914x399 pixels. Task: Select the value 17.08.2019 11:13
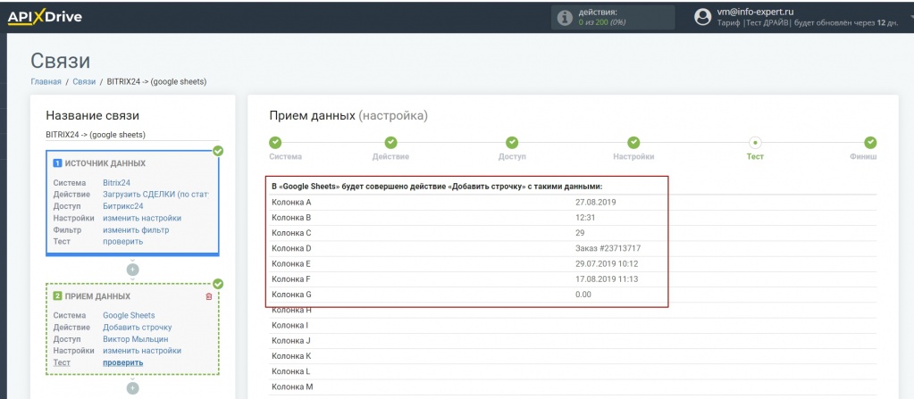point(607,279)
